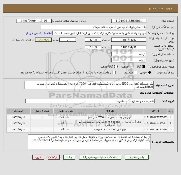Click the need date in row 2
Screen dimensions: 181x175
click(19, 123)
